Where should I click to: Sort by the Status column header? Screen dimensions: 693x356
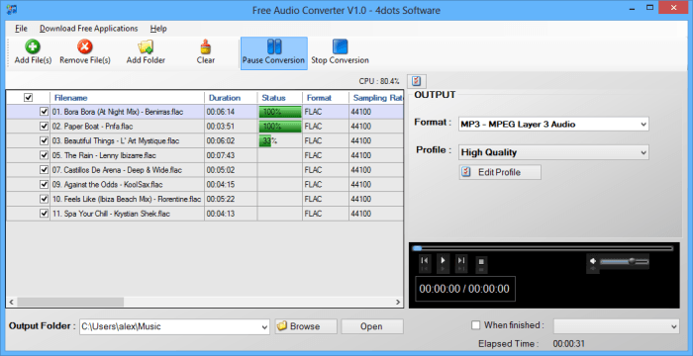(280, 98)
